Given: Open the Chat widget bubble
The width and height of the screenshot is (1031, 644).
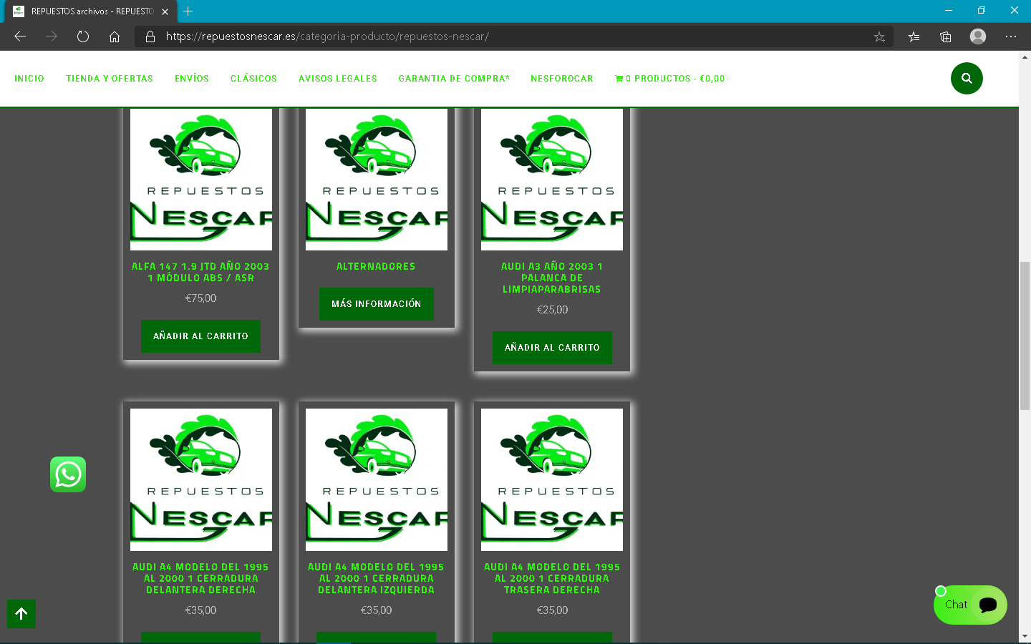Looking at the screenshot, I should click(970, 605).
